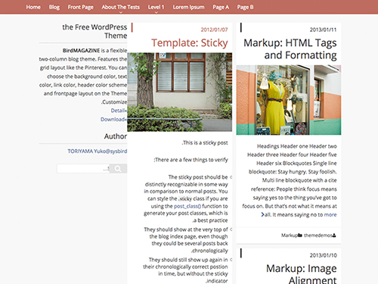Open the themedemos author link
378x284 pixels.
coord(318,236)
